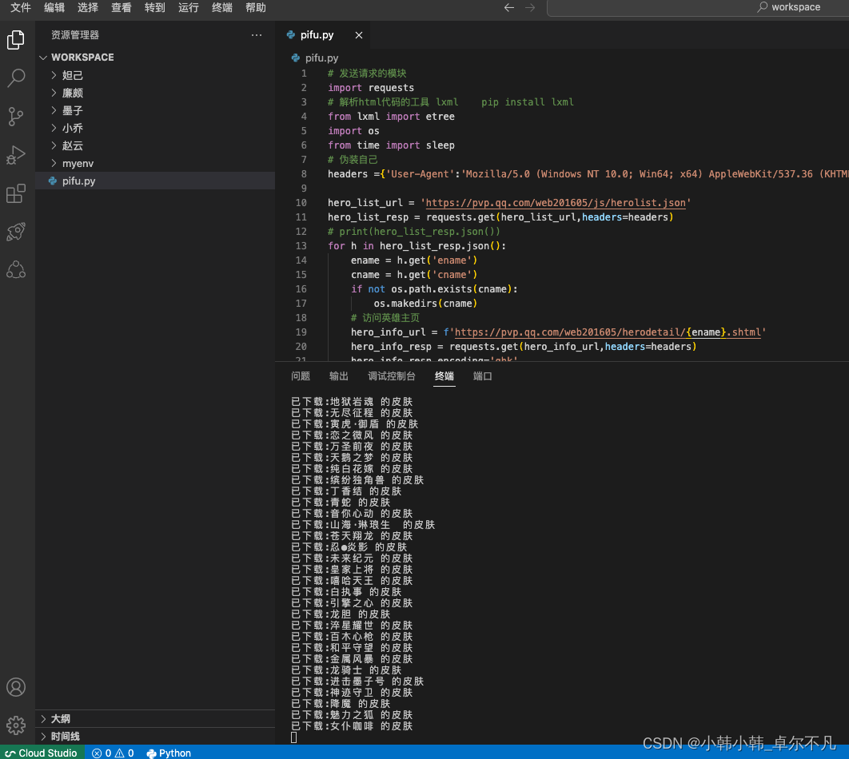Click line number 13 in the gutter
The image size is (849, 759).
tap(301, 245)
